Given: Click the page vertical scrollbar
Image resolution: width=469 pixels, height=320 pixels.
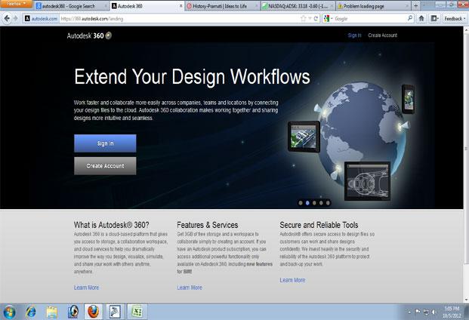Looking at the screenshot, I should 466,148.
